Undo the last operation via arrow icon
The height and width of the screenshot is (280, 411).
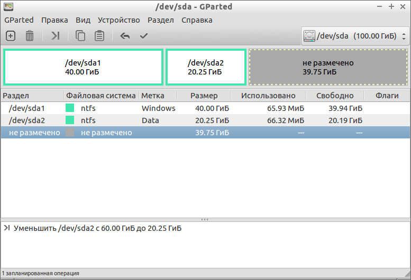coord(125,36)
